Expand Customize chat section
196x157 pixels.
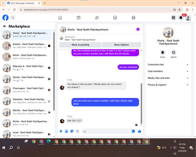[168, 64]
